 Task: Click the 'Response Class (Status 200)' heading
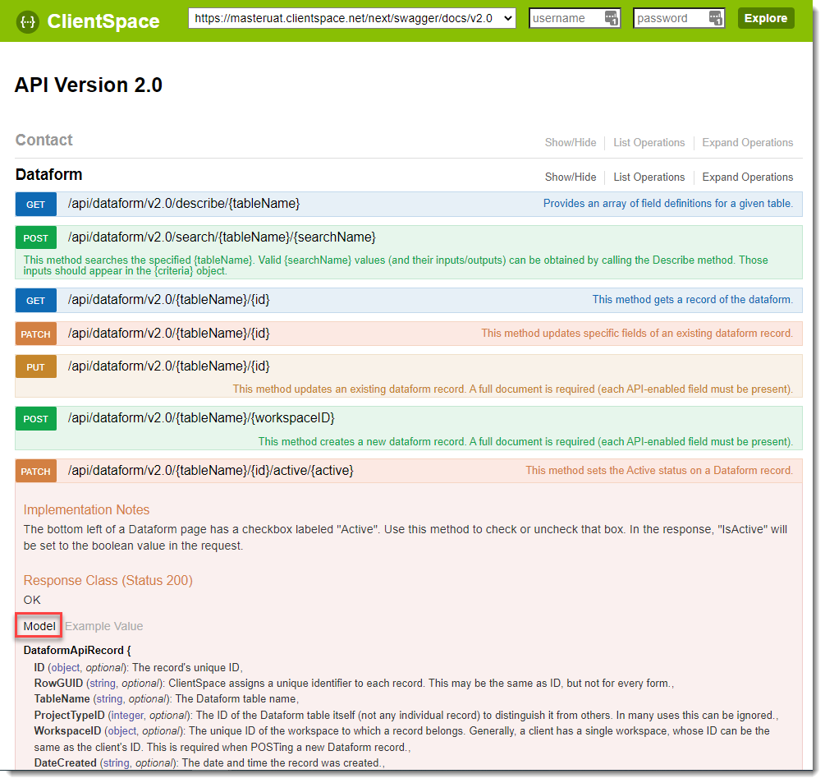click(x=108, y=580)
